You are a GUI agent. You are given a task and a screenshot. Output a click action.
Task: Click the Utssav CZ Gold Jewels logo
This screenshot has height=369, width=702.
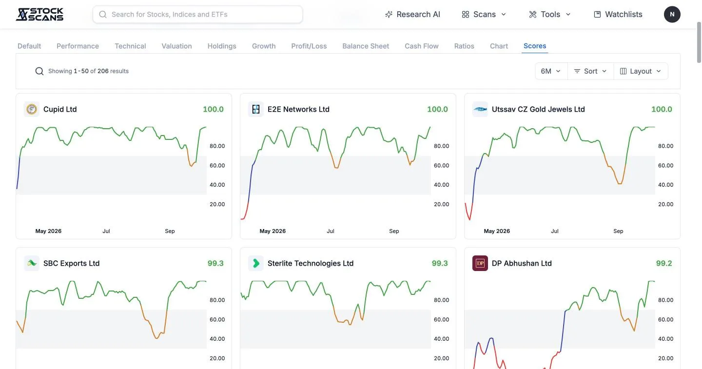[480, 109]
